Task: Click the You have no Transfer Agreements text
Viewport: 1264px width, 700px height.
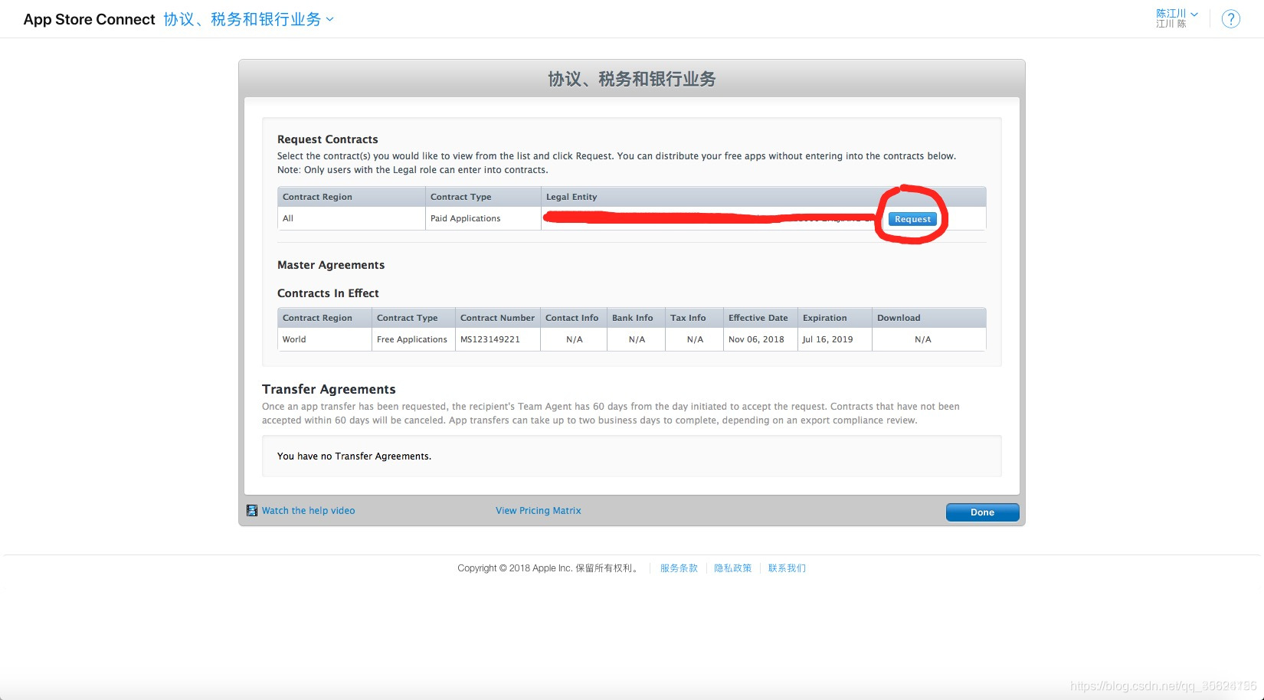Action: (354, 456)
